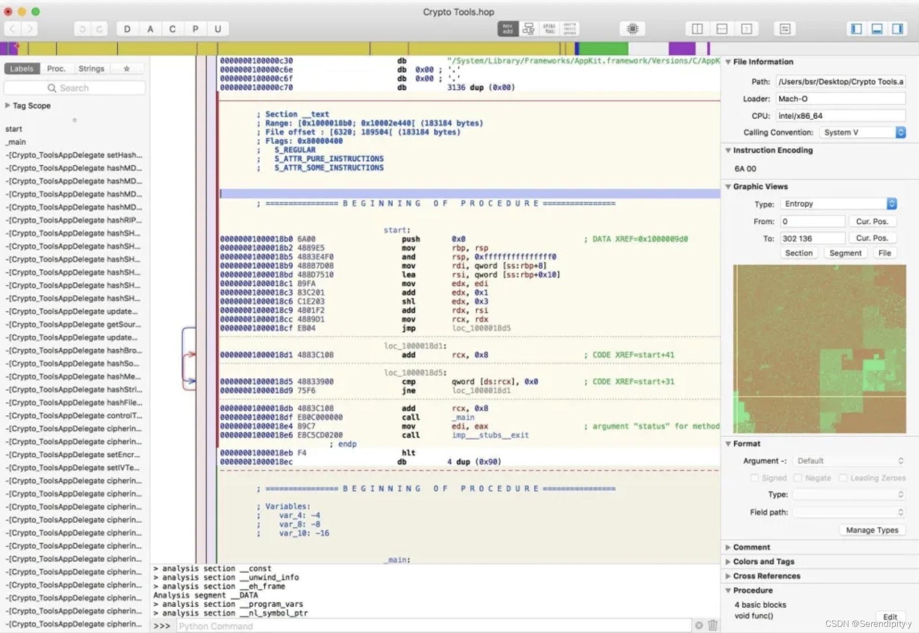Open the Calling Convention dropdown

tap(863, 132)
